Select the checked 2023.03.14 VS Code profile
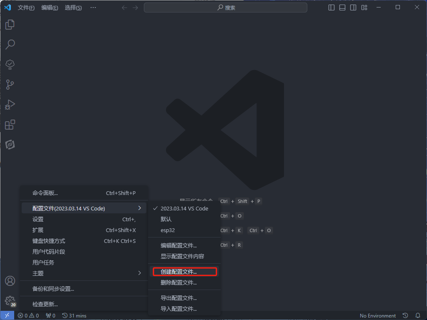 [184, 208]
